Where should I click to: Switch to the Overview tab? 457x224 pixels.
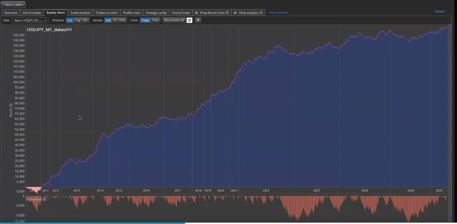point(11,13)
